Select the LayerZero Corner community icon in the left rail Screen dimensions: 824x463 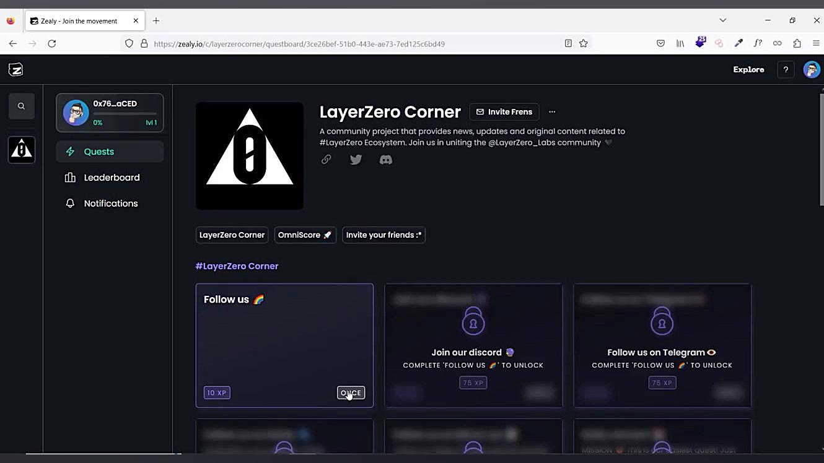21,150
